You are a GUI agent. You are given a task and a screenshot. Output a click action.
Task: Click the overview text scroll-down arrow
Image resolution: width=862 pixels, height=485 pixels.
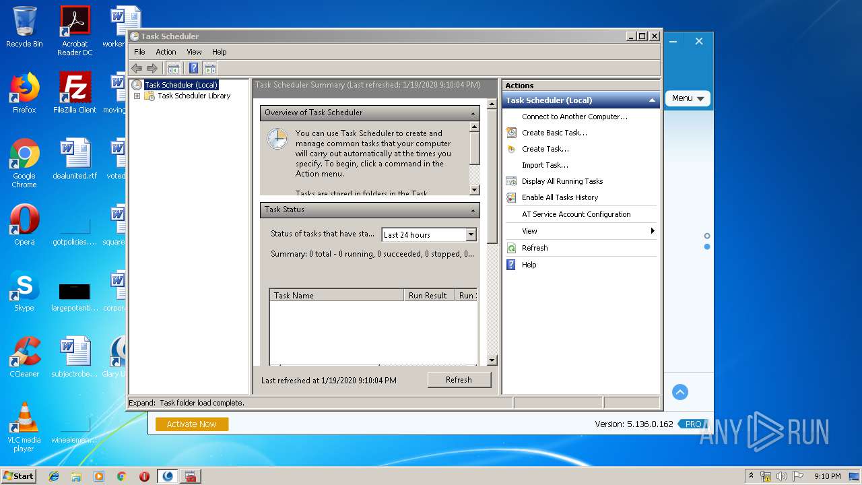(x=474, y=190)
